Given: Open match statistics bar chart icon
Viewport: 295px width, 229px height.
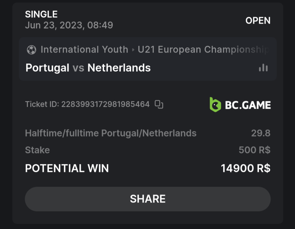Looking at the screenshot, I should click(263, 68).
